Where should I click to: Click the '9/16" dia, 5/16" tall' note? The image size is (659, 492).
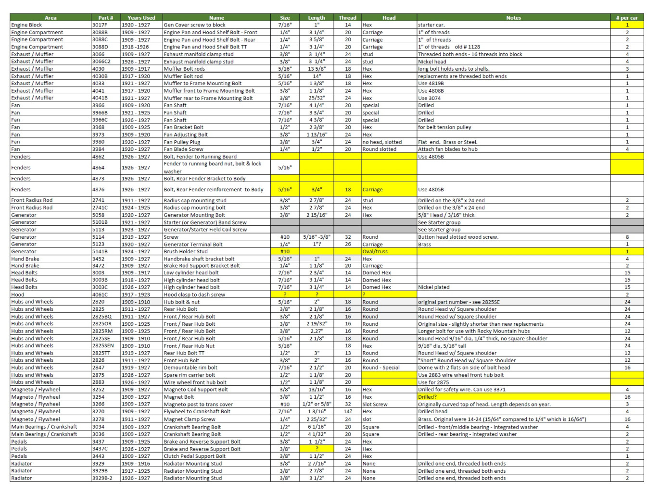pos(442,346)
